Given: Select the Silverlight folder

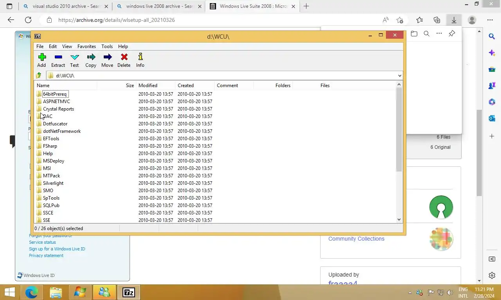Looking at the screenshot, I should pos(53,183).
